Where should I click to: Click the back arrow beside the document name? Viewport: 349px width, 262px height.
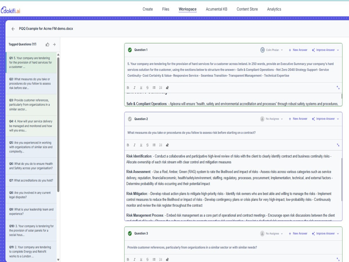tap(13, 29)
